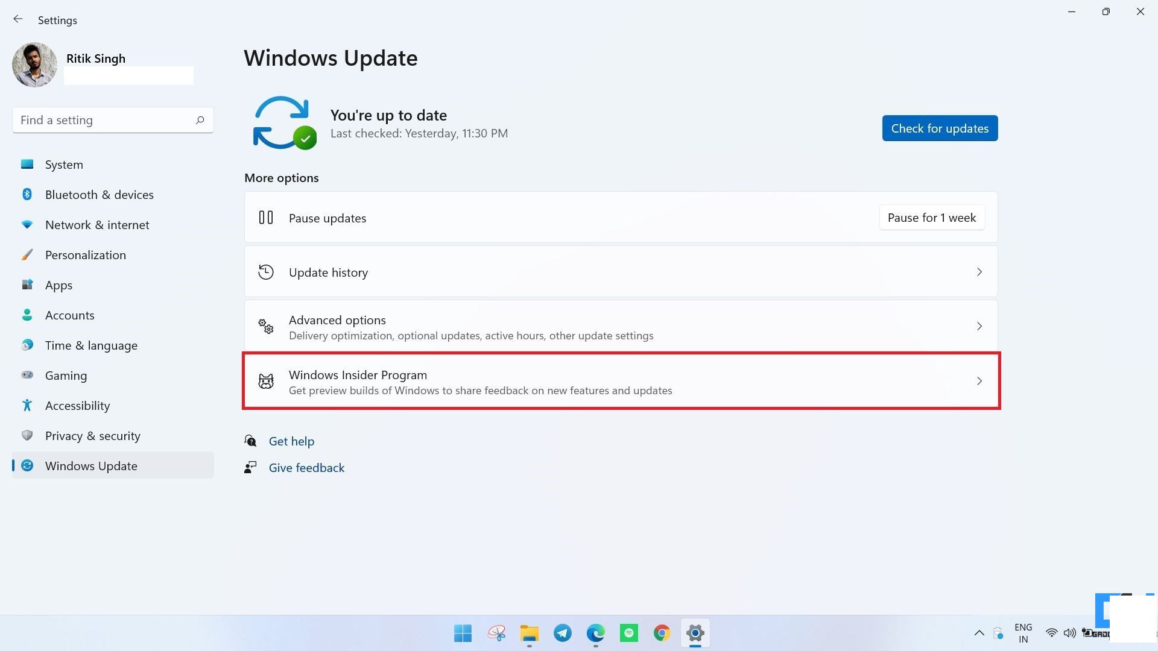Click the Start menu button

pyautogui.click(x=463, y=633)
